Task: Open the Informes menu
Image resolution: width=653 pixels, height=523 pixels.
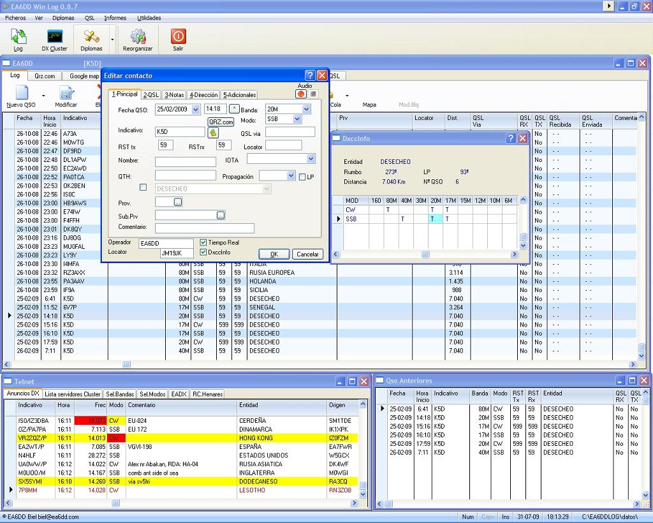Action: tap(115, 18)
